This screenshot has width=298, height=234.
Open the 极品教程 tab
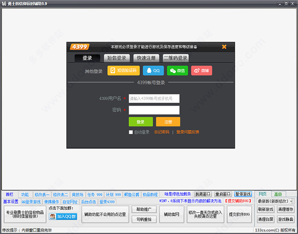point(150,195)
